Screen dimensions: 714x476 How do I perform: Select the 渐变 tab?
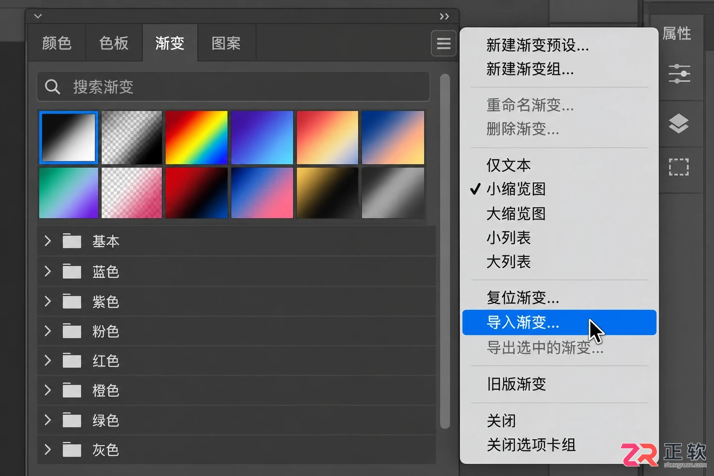point(170,43)
